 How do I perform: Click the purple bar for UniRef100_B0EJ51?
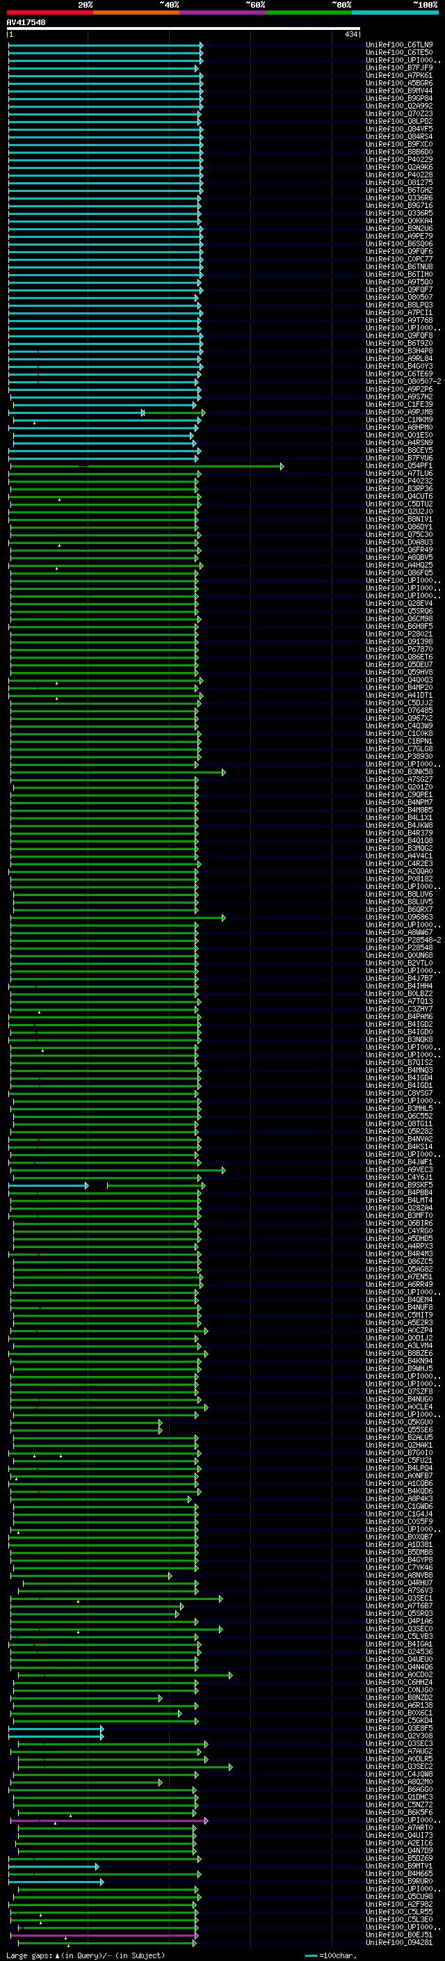(x=104, y=1935)
